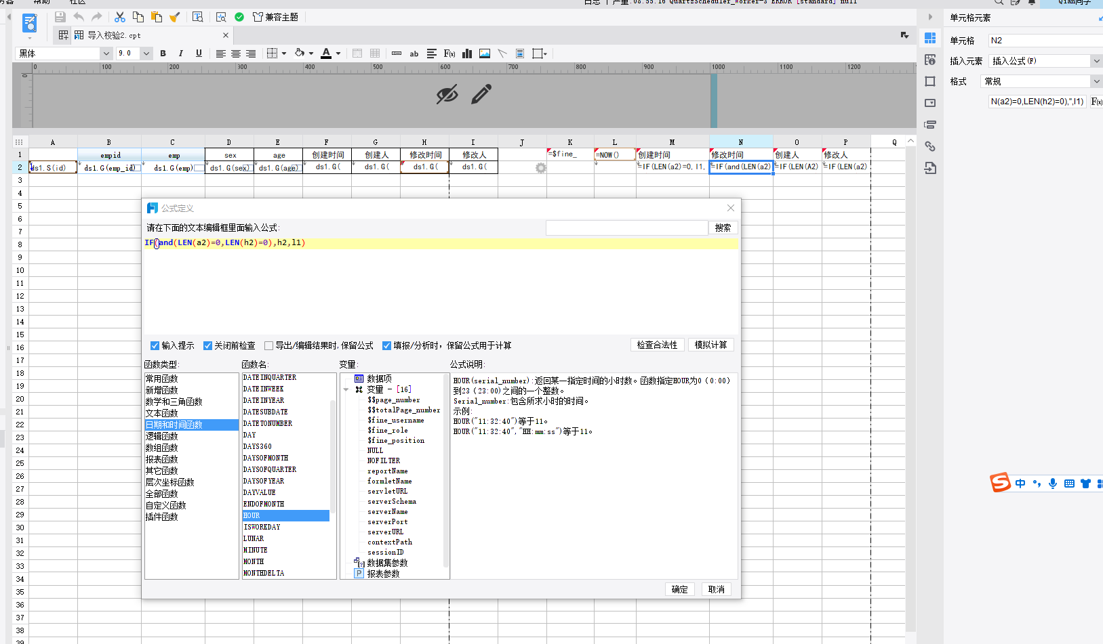Viewport: 1103px width, 644px height.
Task: Click the Paste clipboard icon
Action: point(157,17)
